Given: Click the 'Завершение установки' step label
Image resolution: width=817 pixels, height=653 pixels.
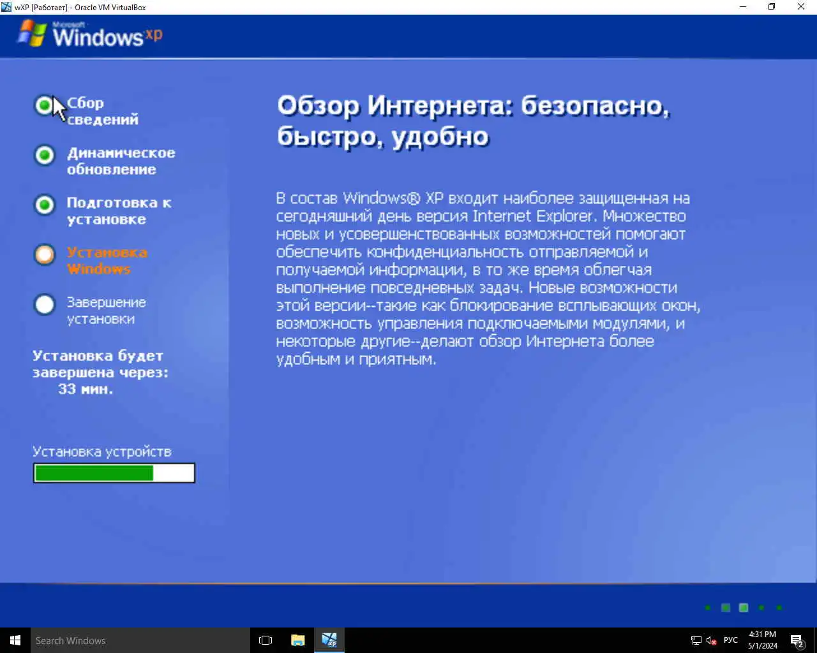Looking at the screenshot, I should pos(107,310).
